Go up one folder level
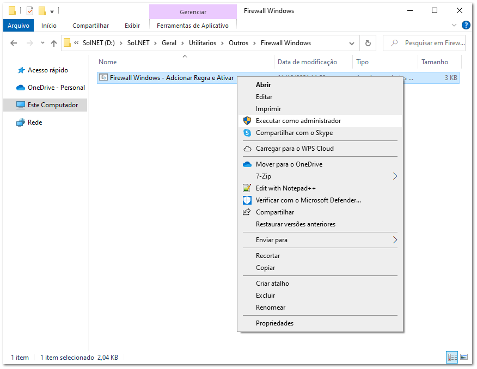 (x=54, y=43)
